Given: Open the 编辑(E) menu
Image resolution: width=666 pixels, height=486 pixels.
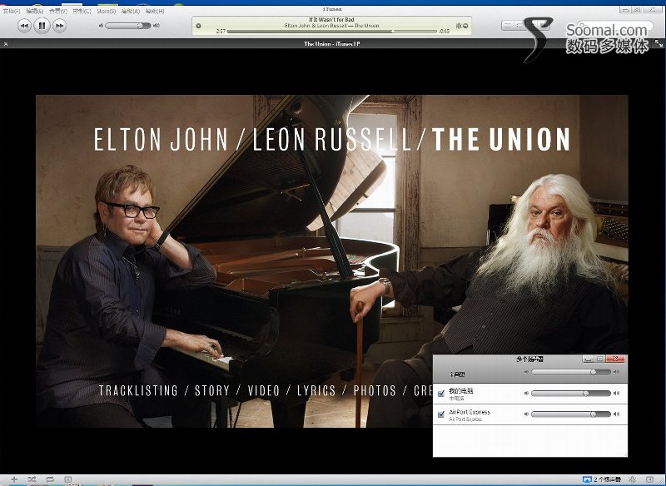Looking at the screenshot, I should (34, 11).
